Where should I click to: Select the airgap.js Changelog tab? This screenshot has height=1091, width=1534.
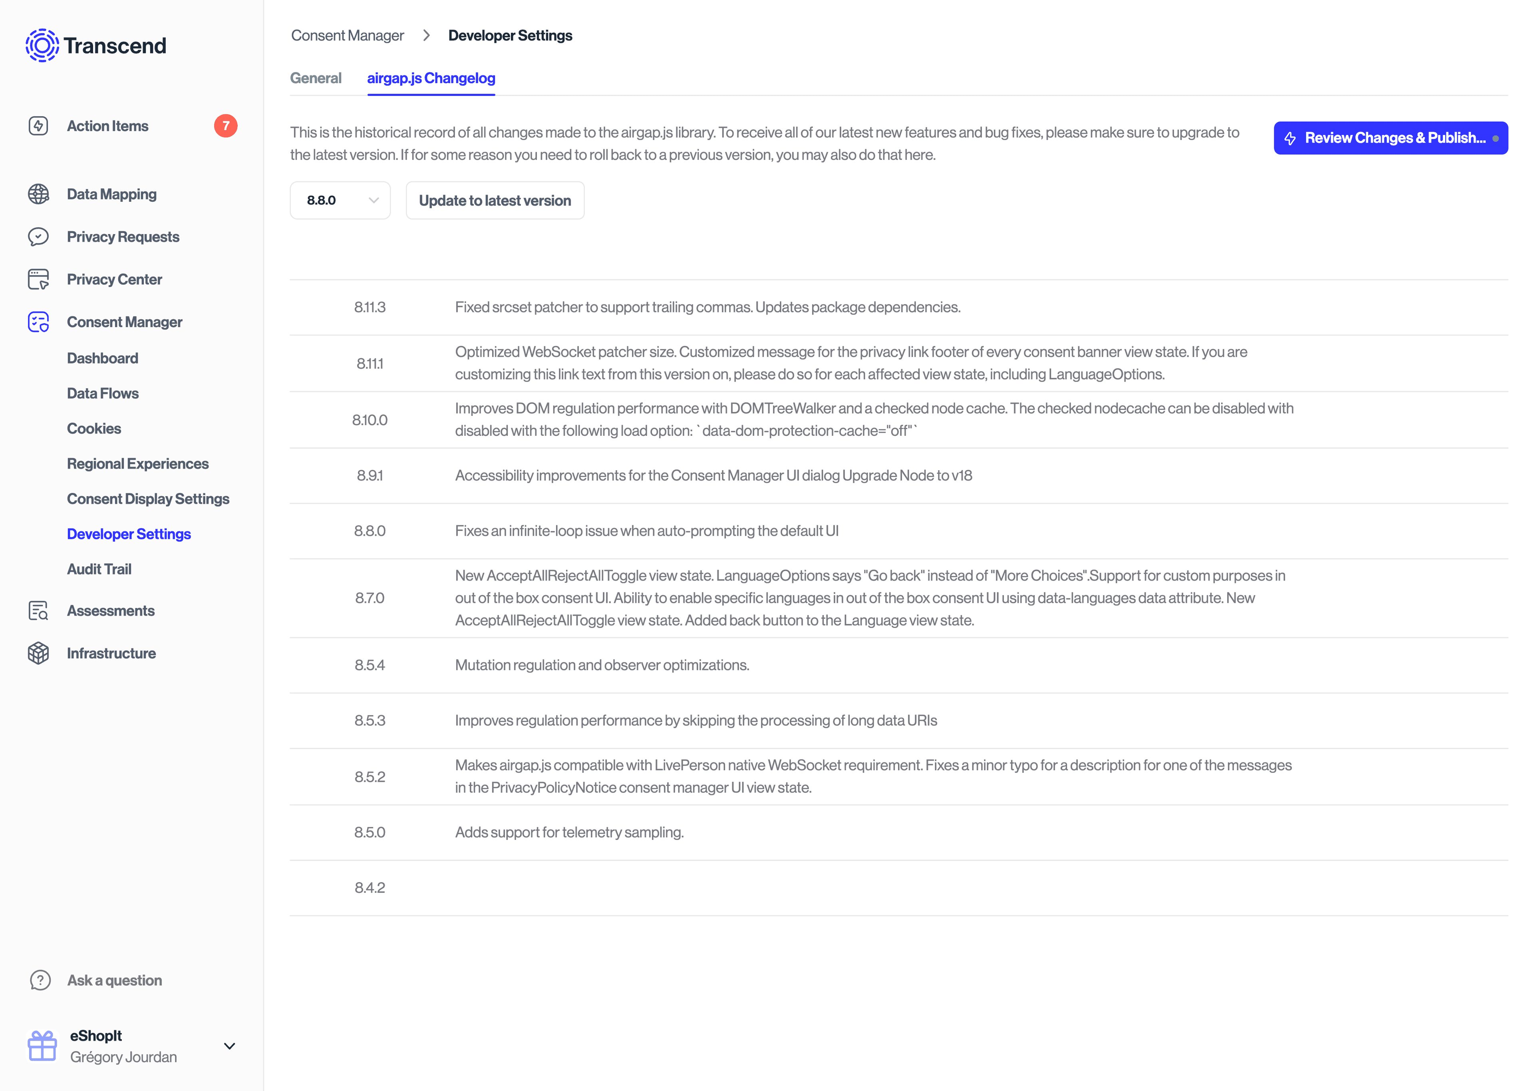[431, 79]
